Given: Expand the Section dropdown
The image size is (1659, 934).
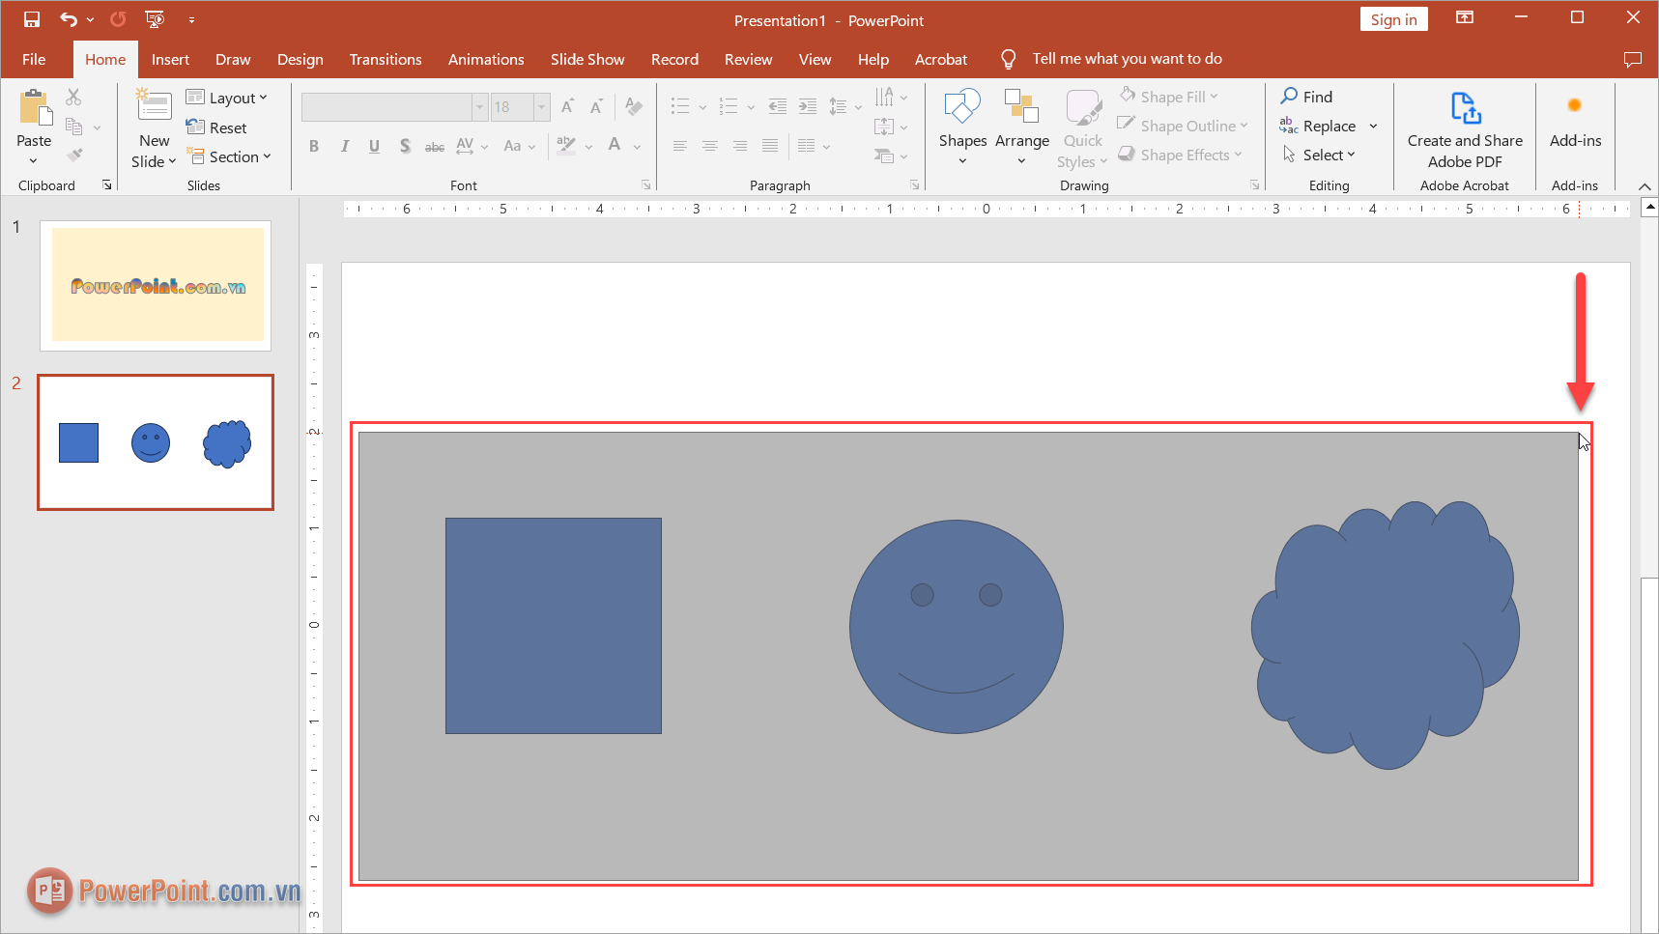Looking at the screenshot, I should tap(229, 156).
